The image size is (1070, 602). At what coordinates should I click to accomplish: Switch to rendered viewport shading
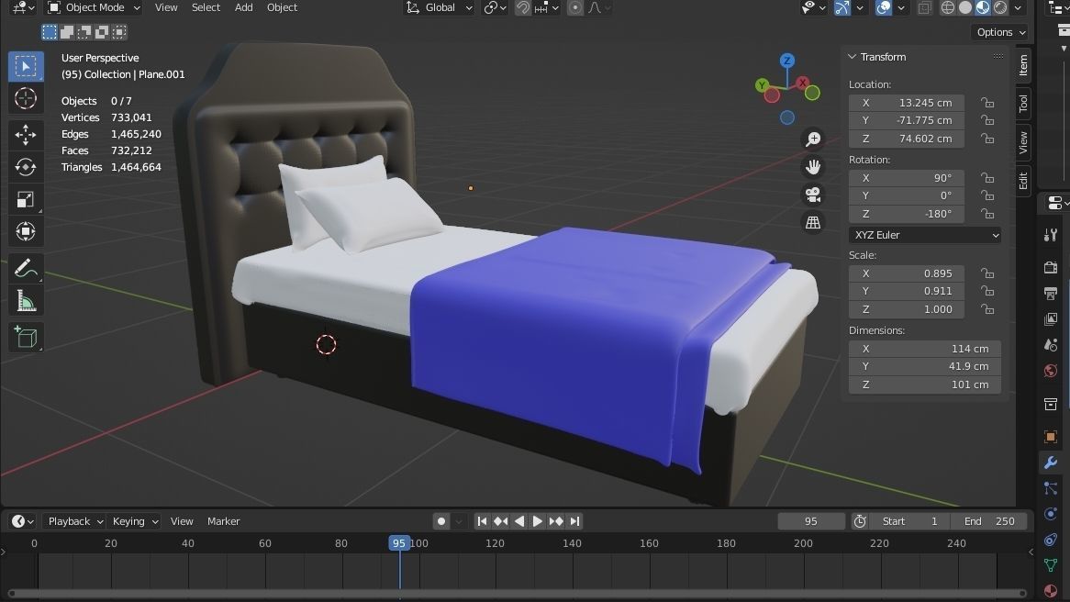1000,7
